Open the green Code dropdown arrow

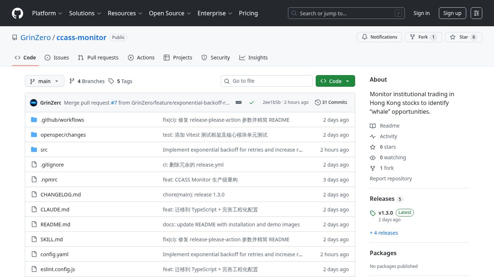click(347, 81)
